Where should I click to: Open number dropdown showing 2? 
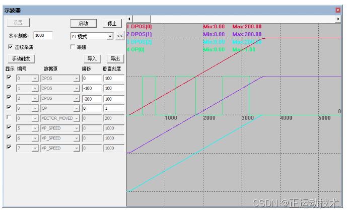click(x=35, y=98)
